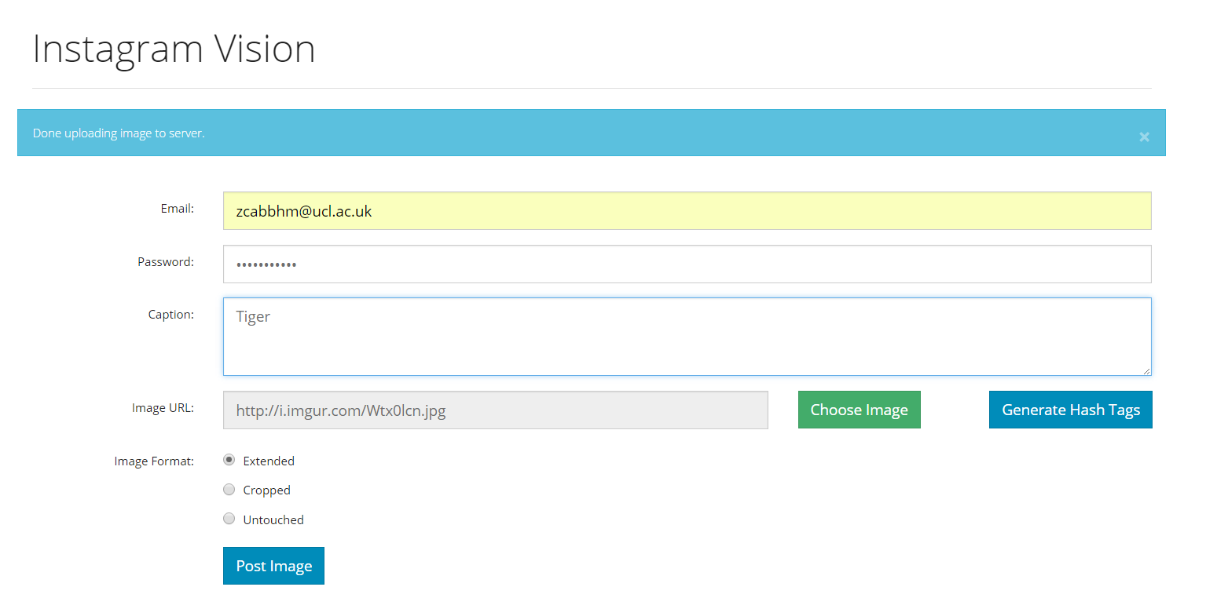The height and width of the screenshot is (616, 1206).
Task: Click Generate Hash Tags button
Action: (1070, 410)
